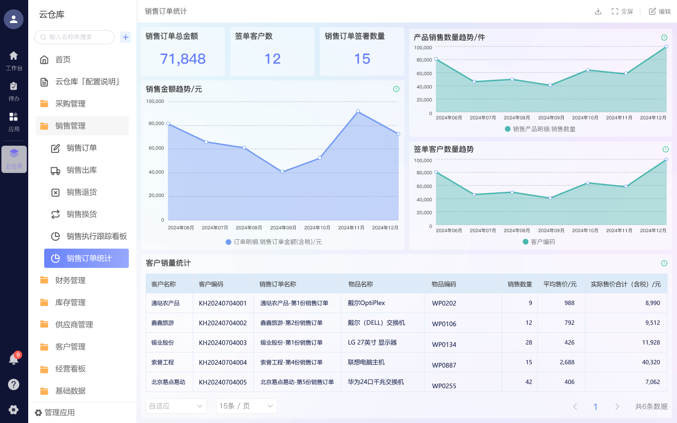Open 15条/页 page size dropdown

[x=247, y=406]
